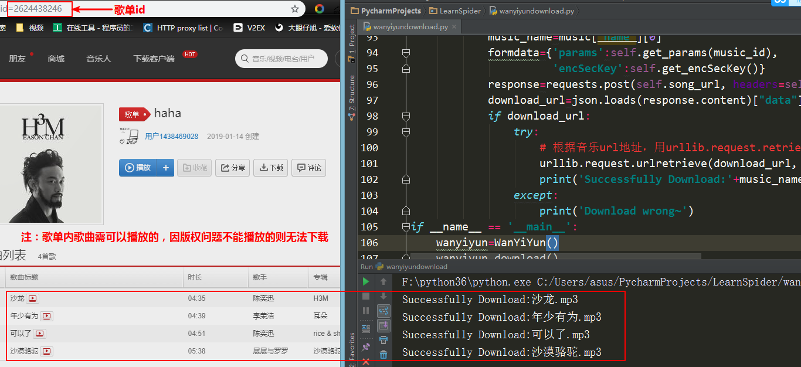801x367 pixels.
Task: Click the 下载 download button
Action: point(270,168)
